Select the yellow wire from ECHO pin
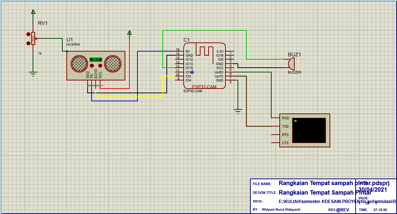The height and width of the screenshot is (214, 397). coord(129,97)
